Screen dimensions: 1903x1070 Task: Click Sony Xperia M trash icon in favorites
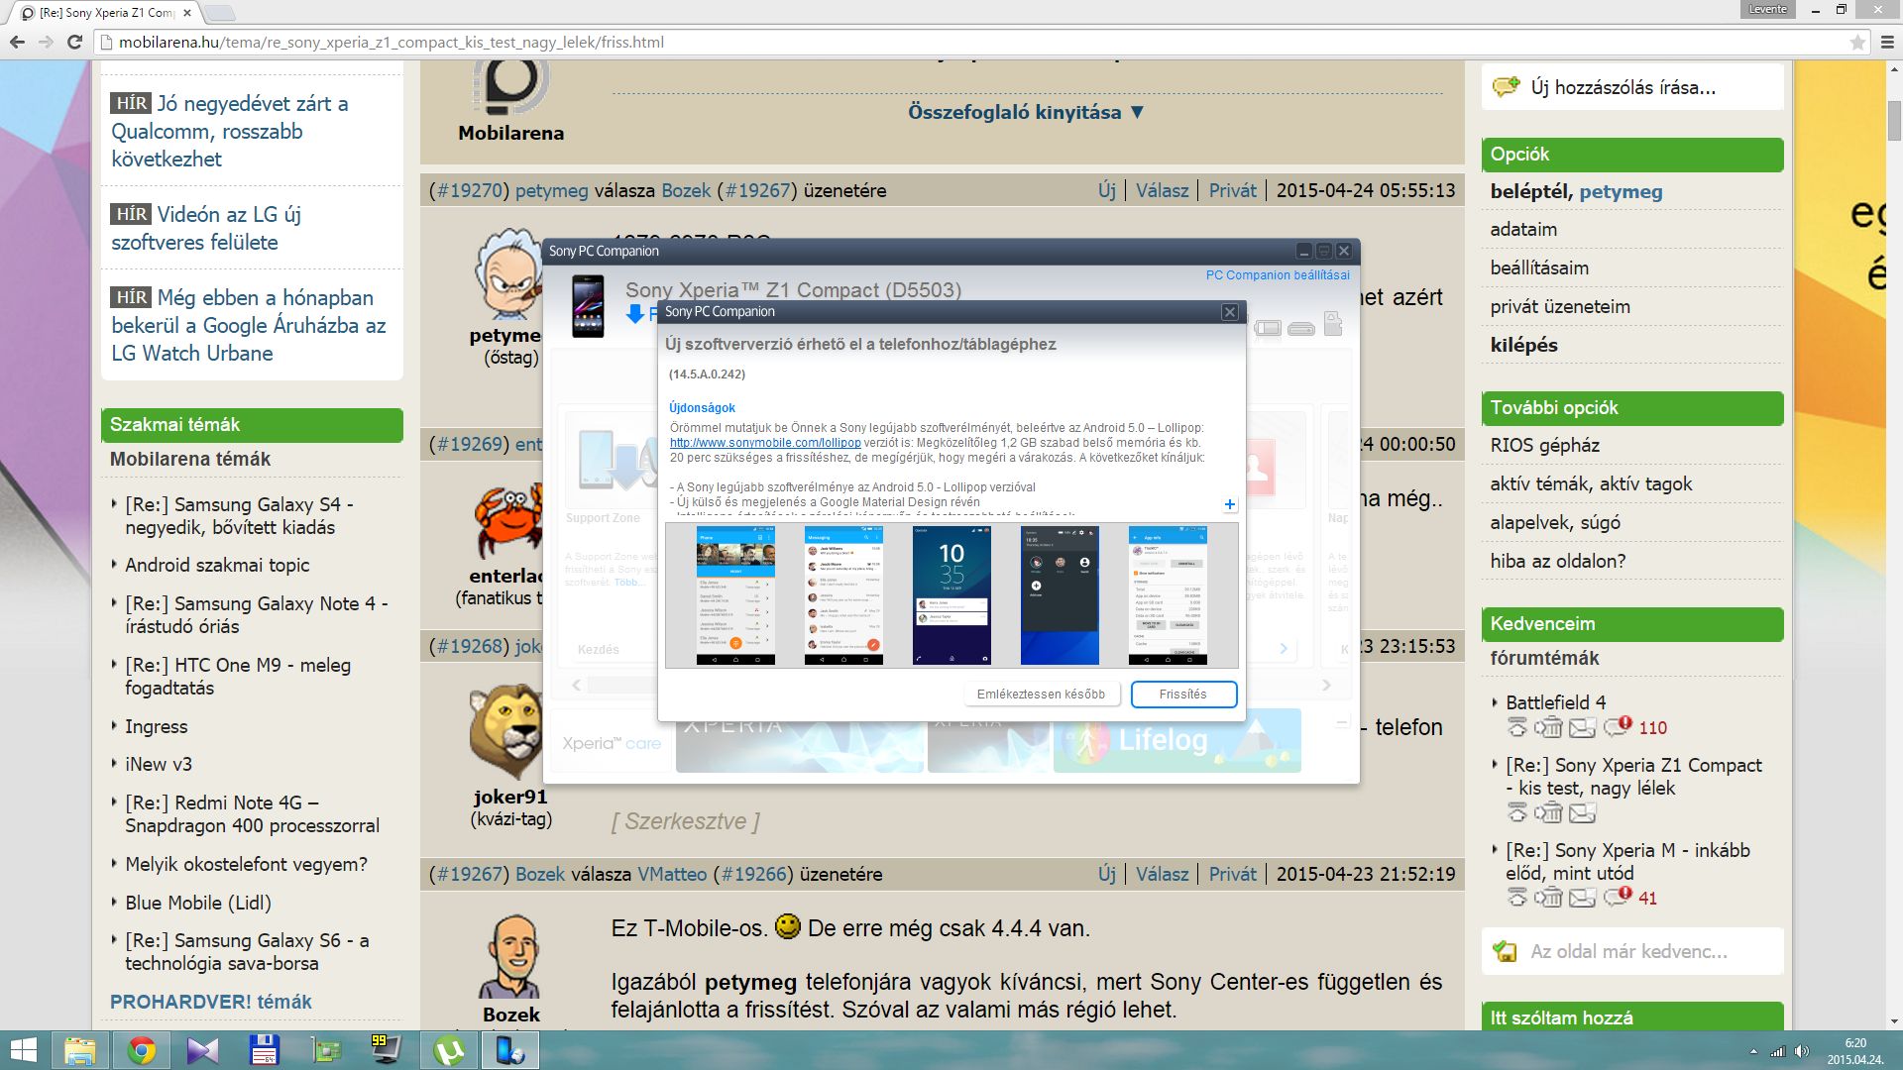click(x=1548, y=897)
